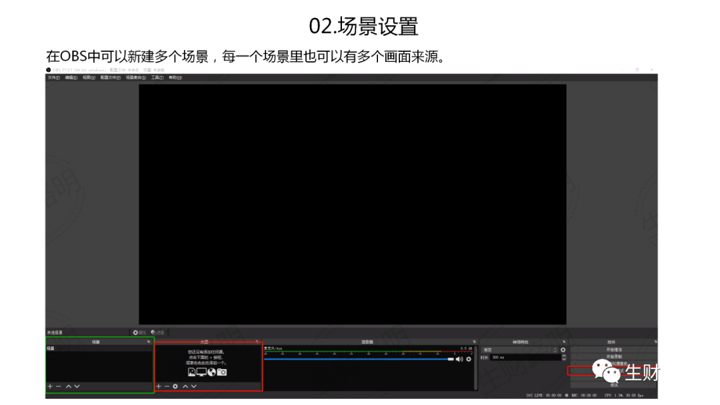Move scene down with the down arrow icon
Screen dimensions: 720x405
click(x=77, y=386)
